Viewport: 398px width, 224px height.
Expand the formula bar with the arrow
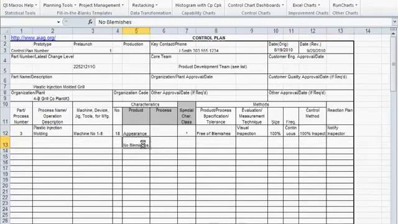[395, 22]
